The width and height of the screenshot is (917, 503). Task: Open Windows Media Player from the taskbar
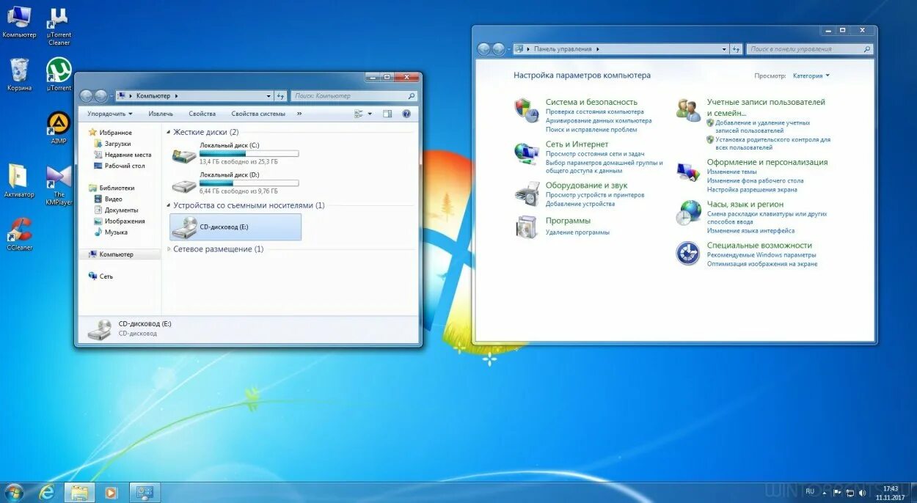click(x=112, y=492)
